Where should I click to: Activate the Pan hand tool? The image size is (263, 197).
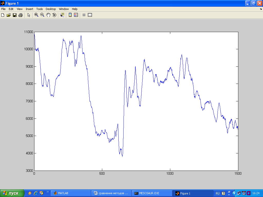[48, 15]
